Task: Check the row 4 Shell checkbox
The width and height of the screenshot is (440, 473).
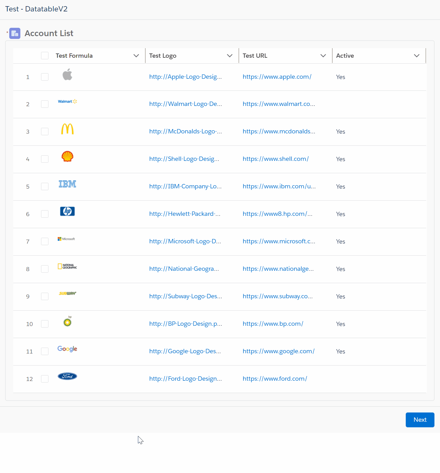Action: pyautogui.click(x=45, y=159)
